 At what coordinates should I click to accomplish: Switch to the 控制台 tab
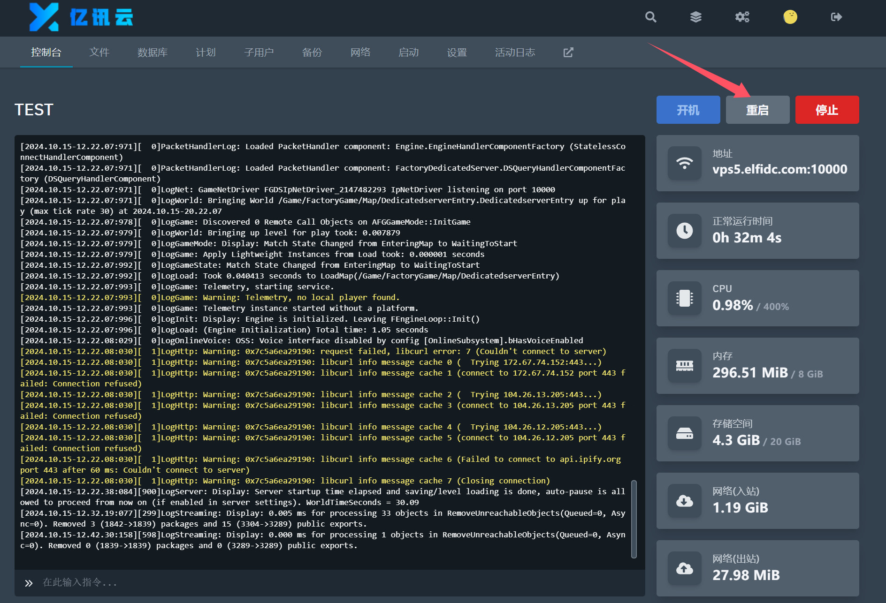point(46,53)
